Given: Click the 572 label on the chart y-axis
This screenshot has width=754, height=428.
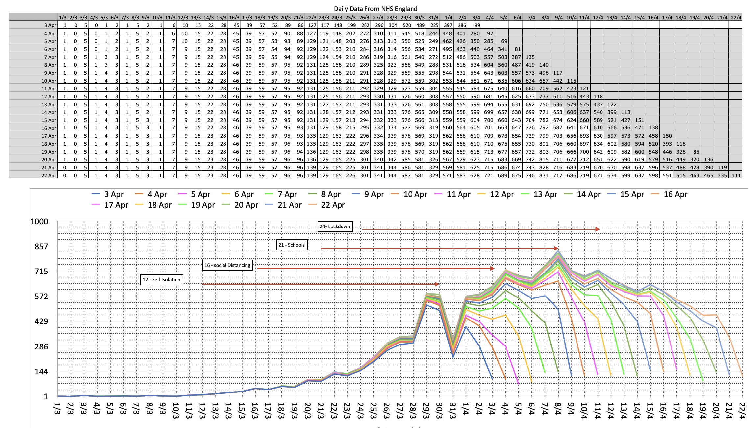Looking at the screenshot, I should pos(41,297).
